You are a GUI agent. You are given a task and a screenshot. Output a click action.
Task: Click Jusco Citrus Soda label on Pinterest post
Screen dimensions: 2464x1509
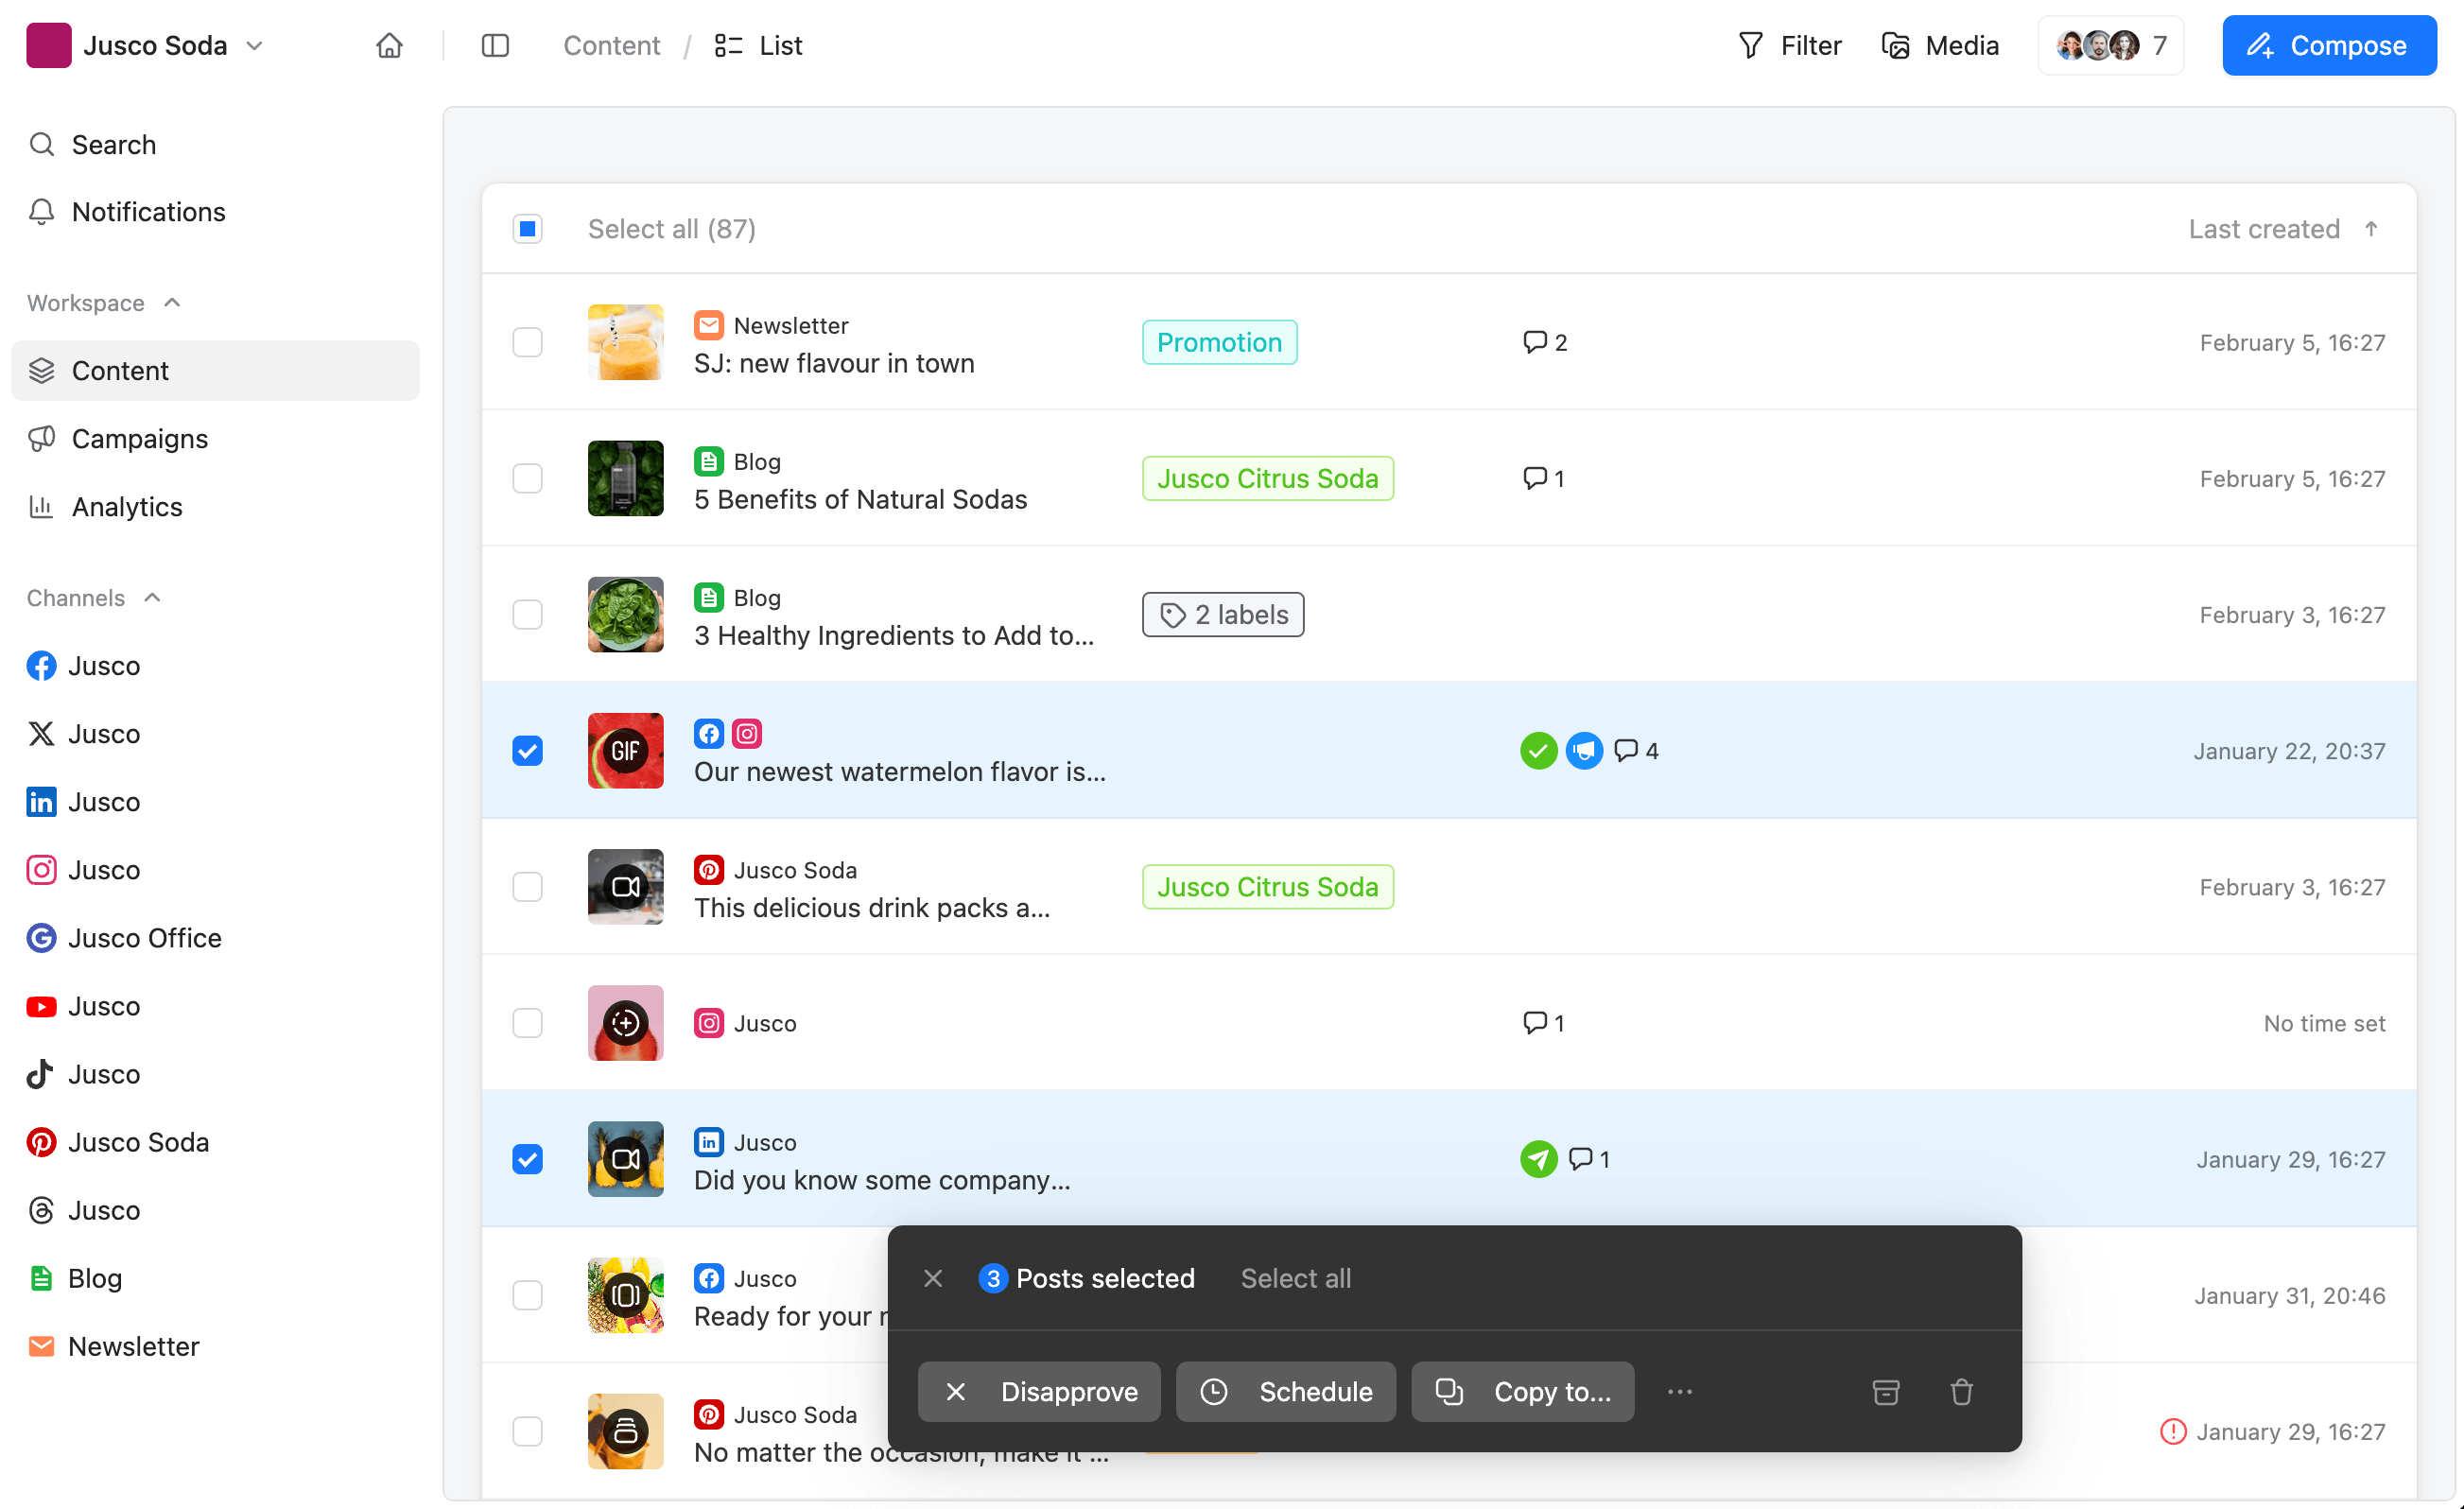1267,887
